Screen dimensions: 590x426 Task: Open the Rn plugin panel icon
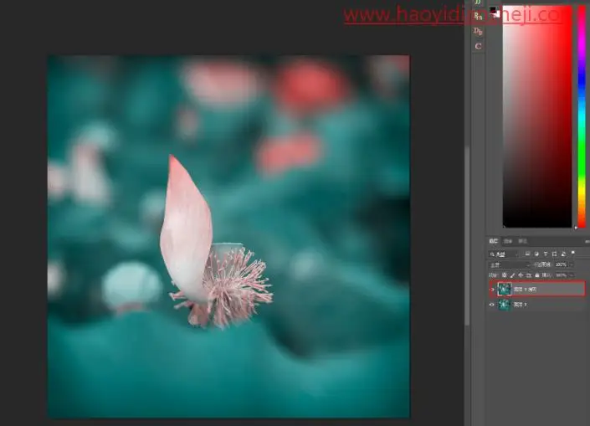[x=478, y=16]
